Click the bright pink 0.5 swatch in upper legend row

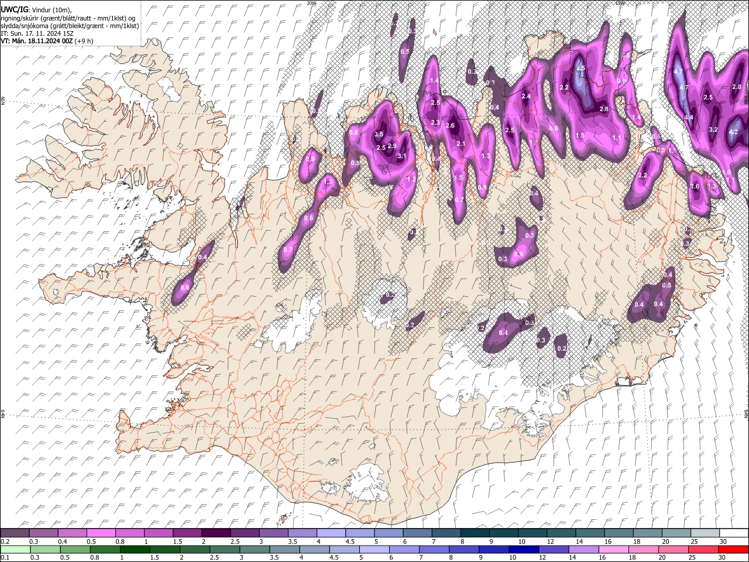point(101,533)
